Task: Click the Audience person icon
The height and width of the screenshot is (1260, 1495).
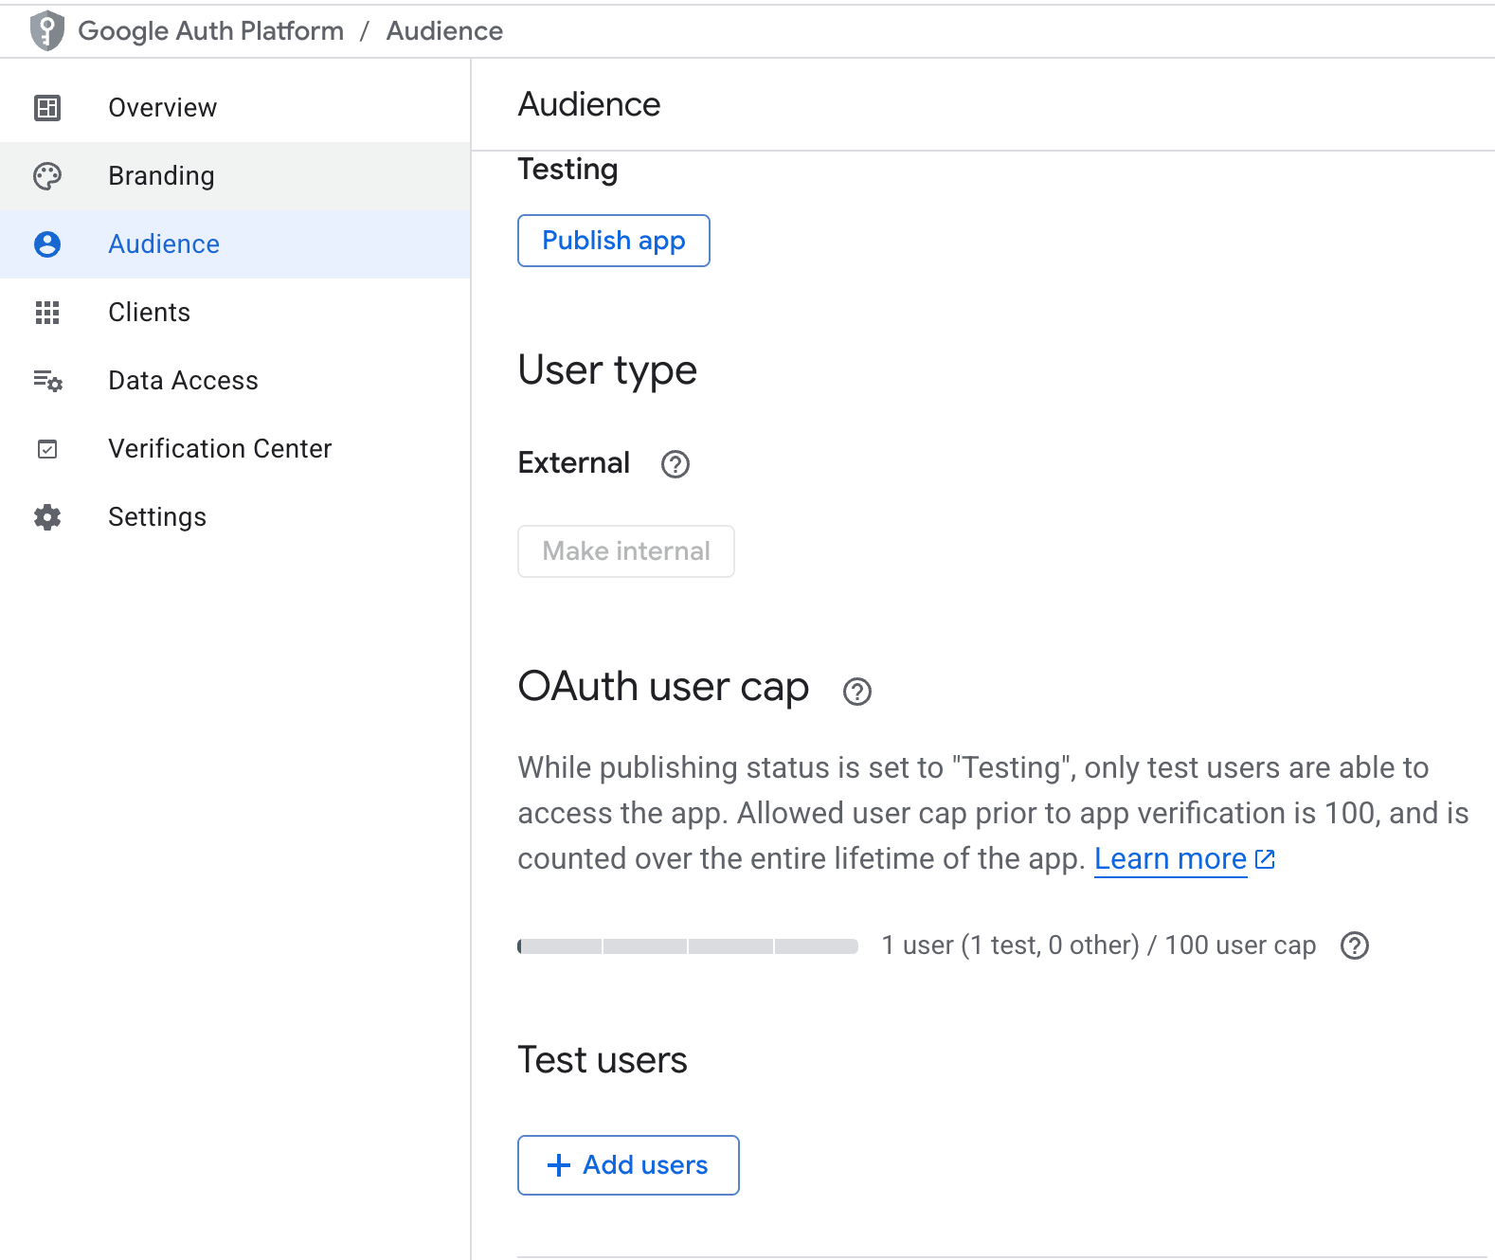Action: pyautogui.click(x=47, y=244)
